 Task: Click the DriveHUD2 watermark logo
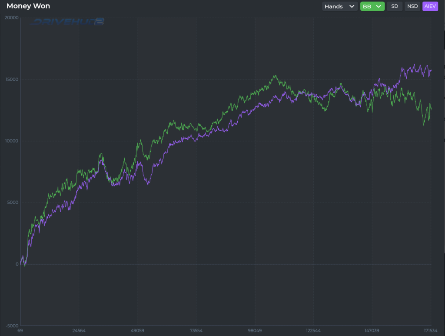coord(67,22)
